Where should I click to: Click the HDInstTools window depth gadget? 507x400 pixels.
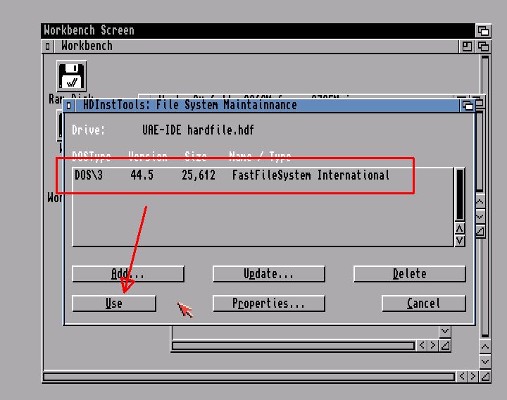pos(468,106)
